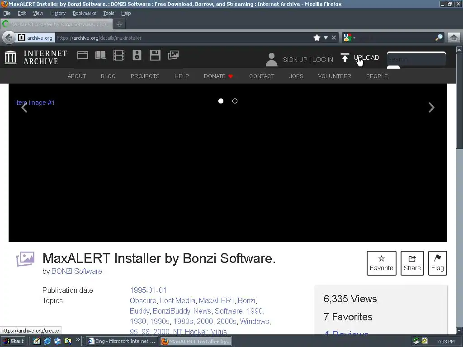Click the SIGN UP link
The width and height of the screenshot is (463, 347).
[295, 60]
